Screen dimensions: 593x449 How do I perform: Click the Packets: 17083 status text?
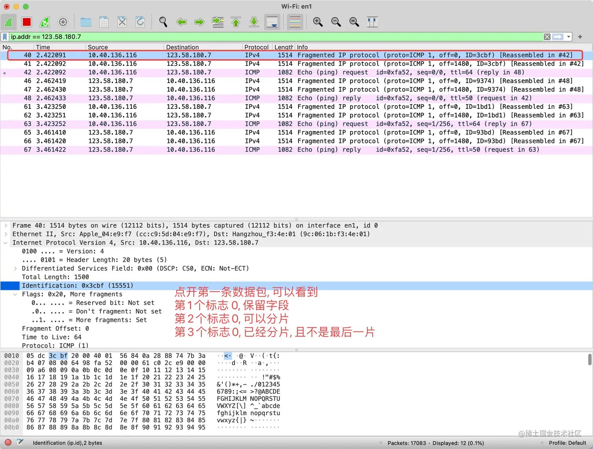pyautogui.click(x=407, y=443)
